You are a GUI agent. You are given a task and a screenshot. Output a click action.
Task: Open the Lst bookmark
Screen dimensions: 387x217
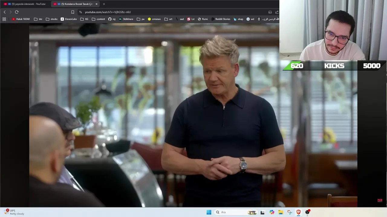coord(191,19)
